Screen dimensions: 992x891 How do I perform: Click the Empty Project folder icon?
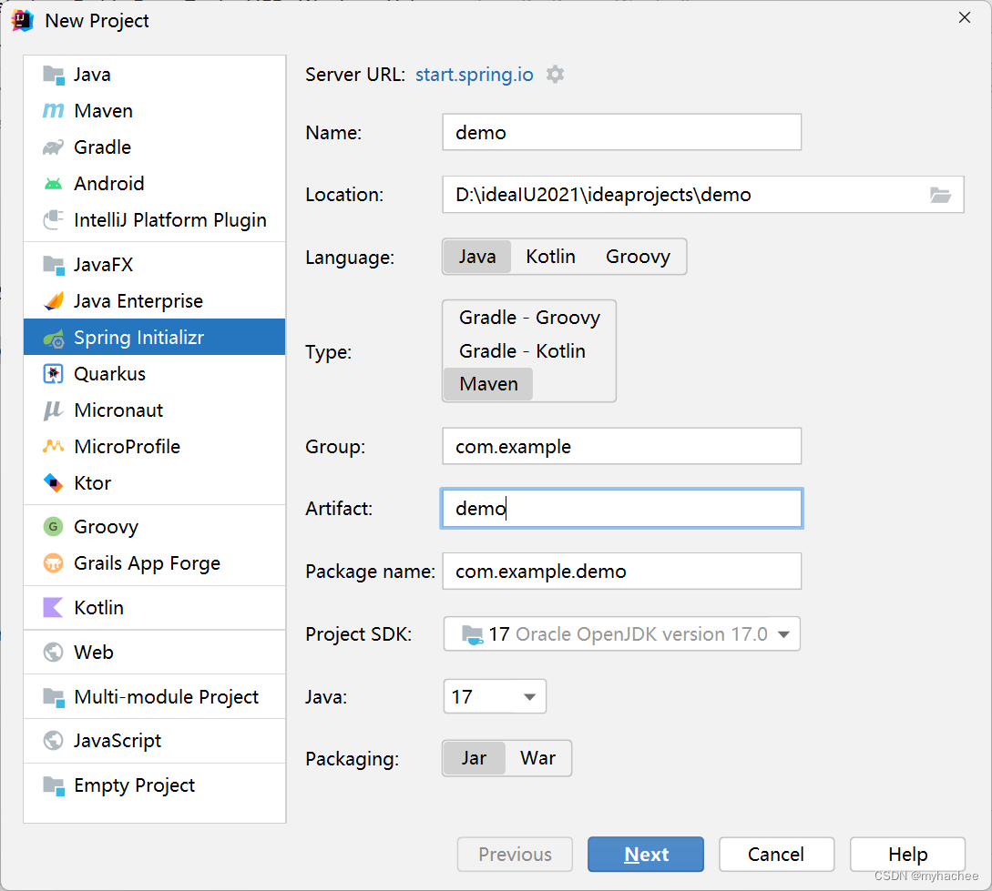pyautogui.click(x=54, y=785)
